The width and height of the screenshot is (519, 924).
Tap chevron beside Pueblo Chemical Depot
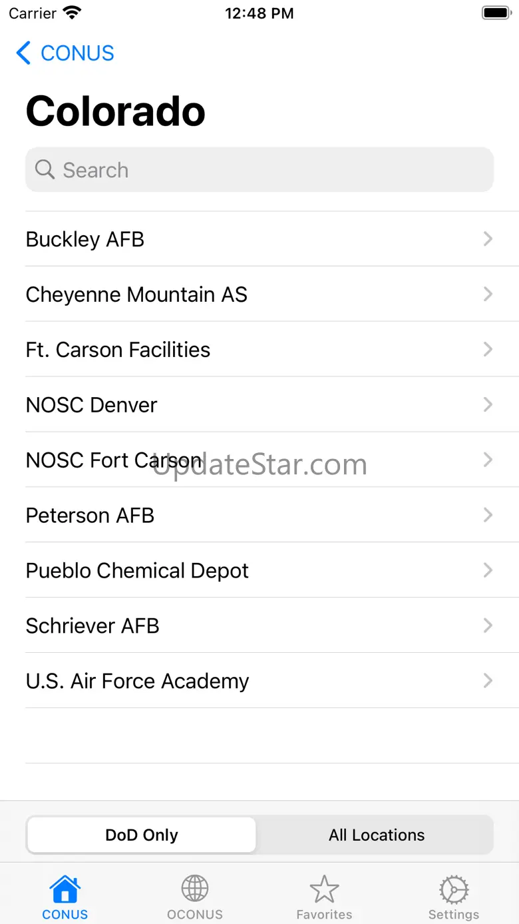(488, 571)
